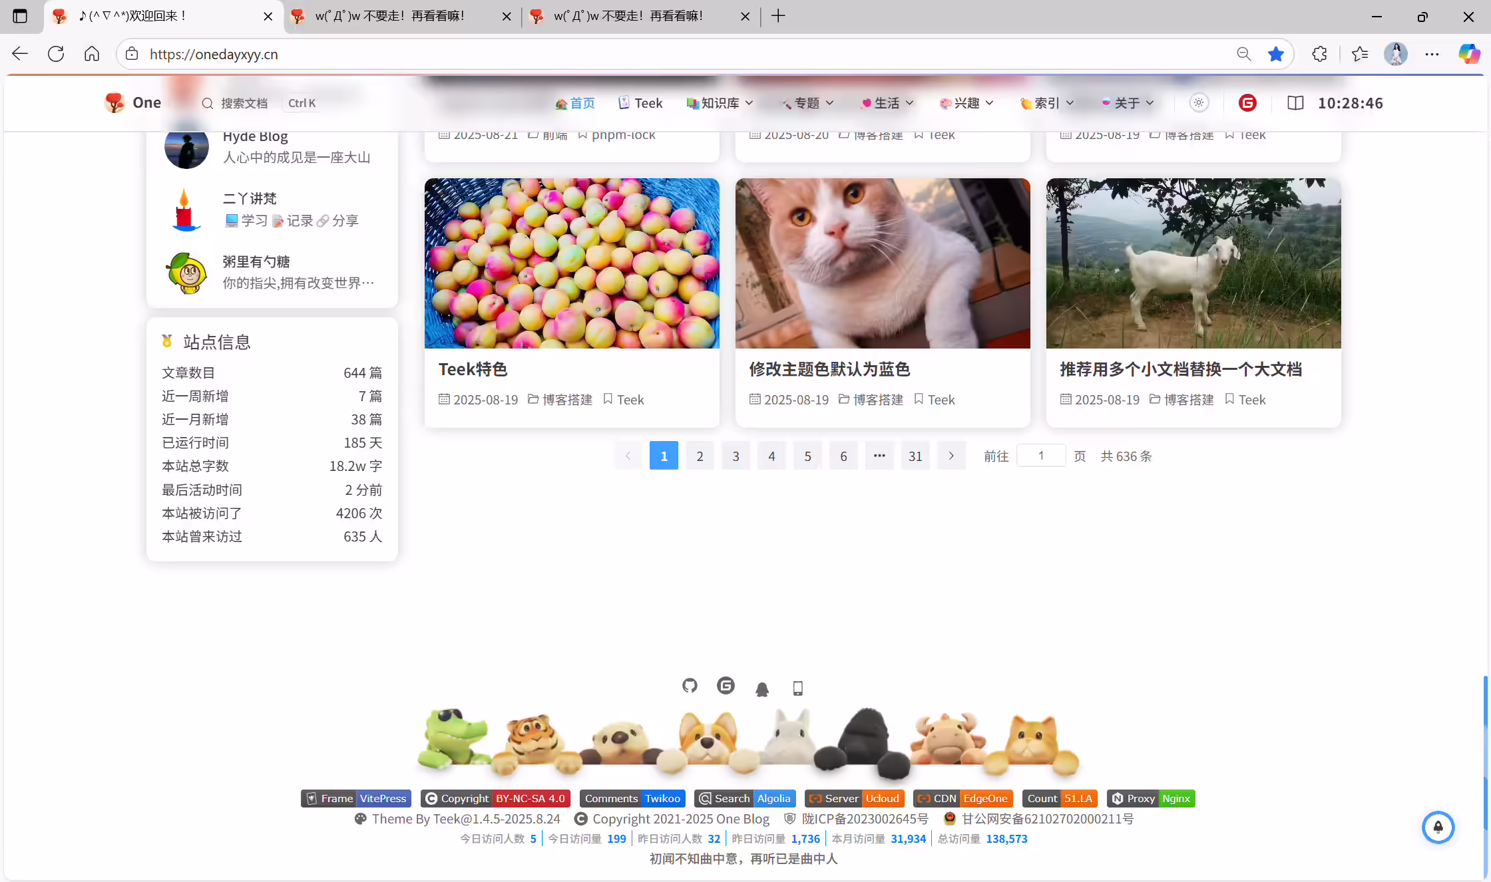
Task: Click the bell notification icon in footer
Action: pyautogui.click(x=762, y=689)
